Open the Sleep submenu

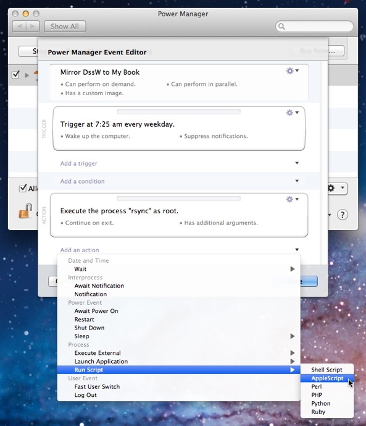[179, 336]
